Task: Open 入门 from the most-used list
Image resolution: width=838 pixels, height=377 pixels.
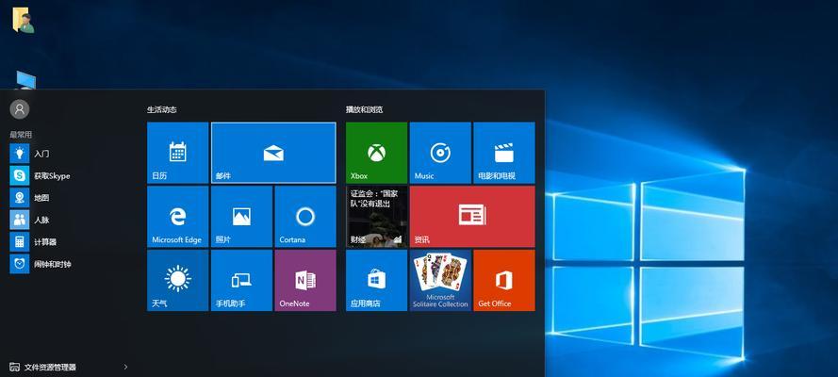Action: point(70,154)
